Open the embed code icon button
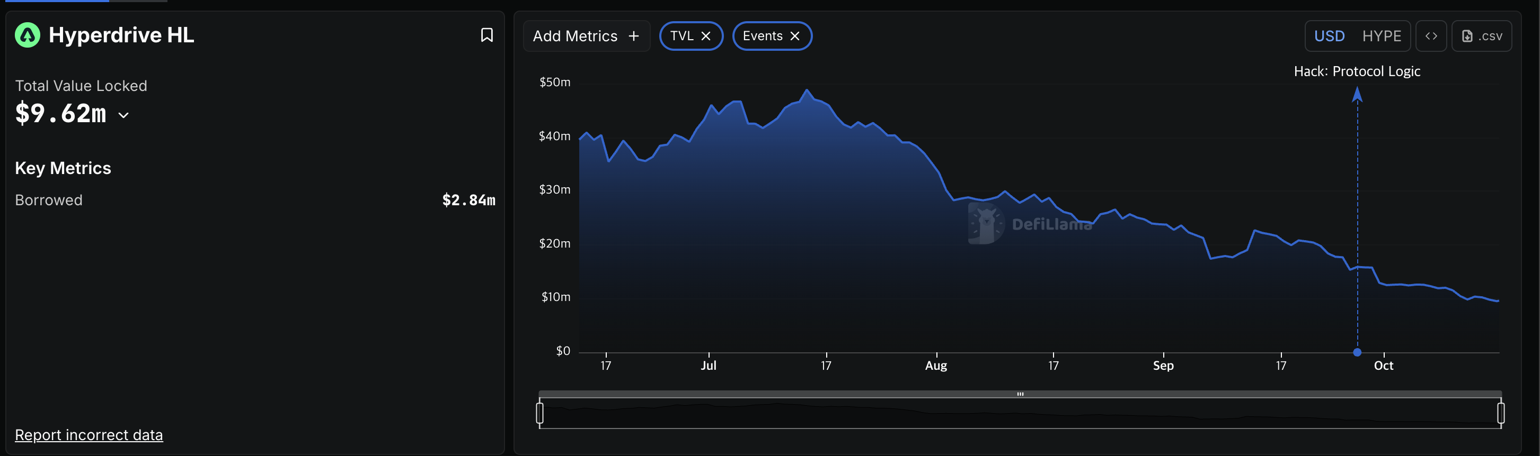 tap(1431, 36)
